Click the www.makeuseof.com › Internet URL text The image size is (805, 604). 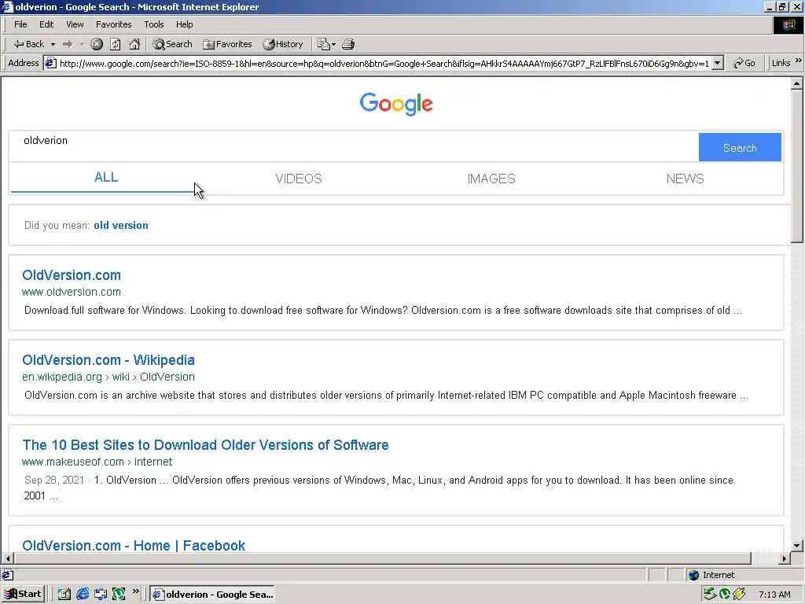click(x=97, y=462)
